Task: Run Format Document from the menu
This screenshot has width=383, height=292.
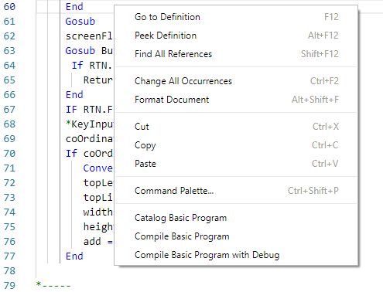Action: pyautogui.click(x=236, y=100)
